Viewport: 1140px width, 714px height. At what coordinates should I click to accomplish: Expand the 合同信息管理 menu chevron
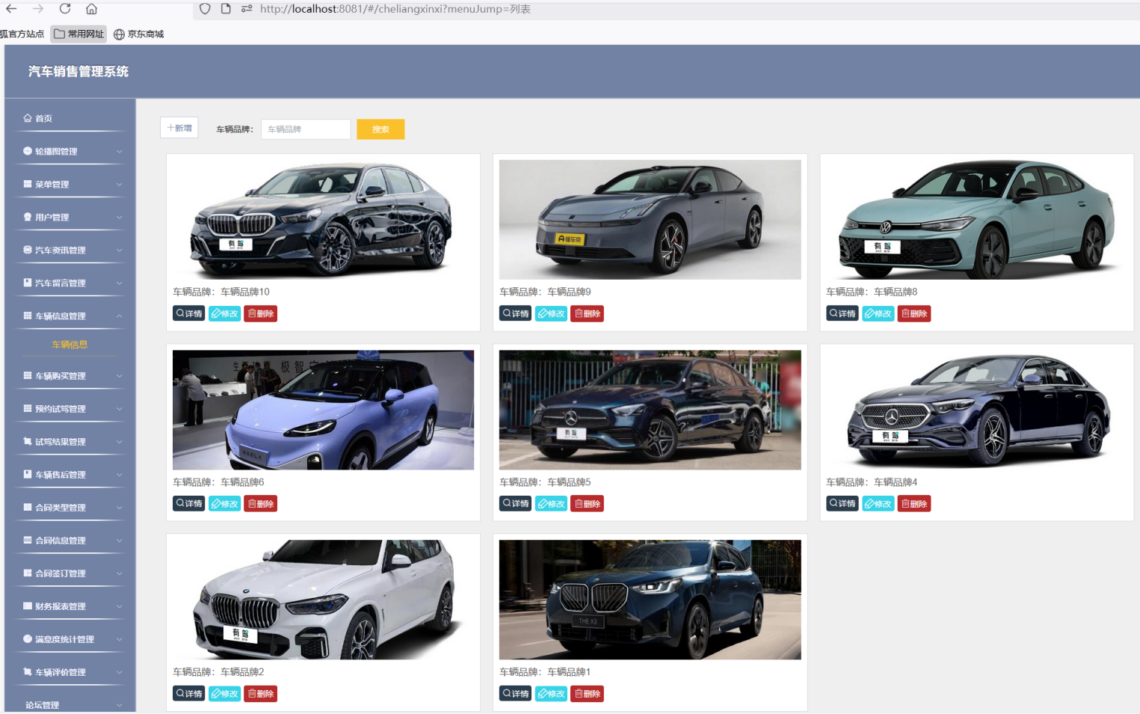pos(120,541)
